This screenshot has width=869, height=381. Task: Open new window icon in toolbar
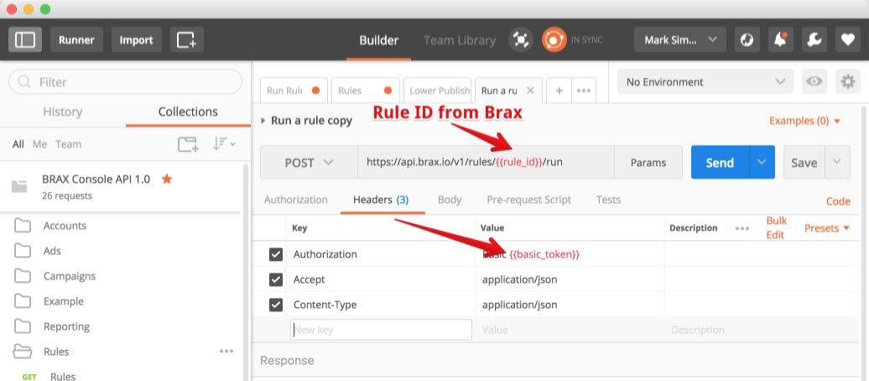coord(186,40)
